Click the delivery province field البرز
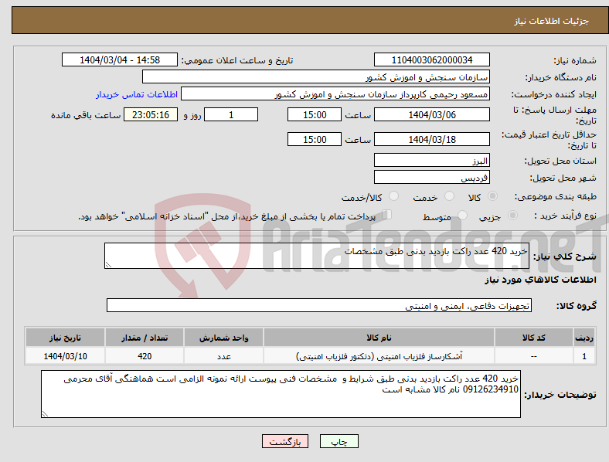The height and width of the screenshot is (462, 609). [431, 161]
